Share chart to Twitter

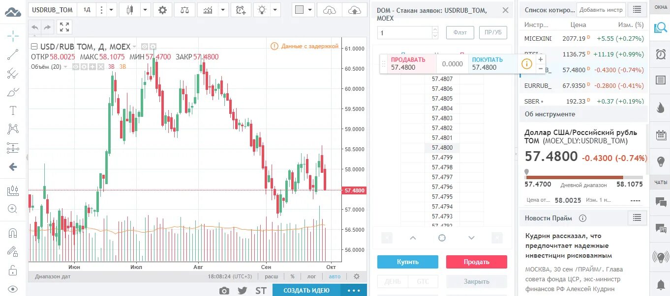pos(242,290)
